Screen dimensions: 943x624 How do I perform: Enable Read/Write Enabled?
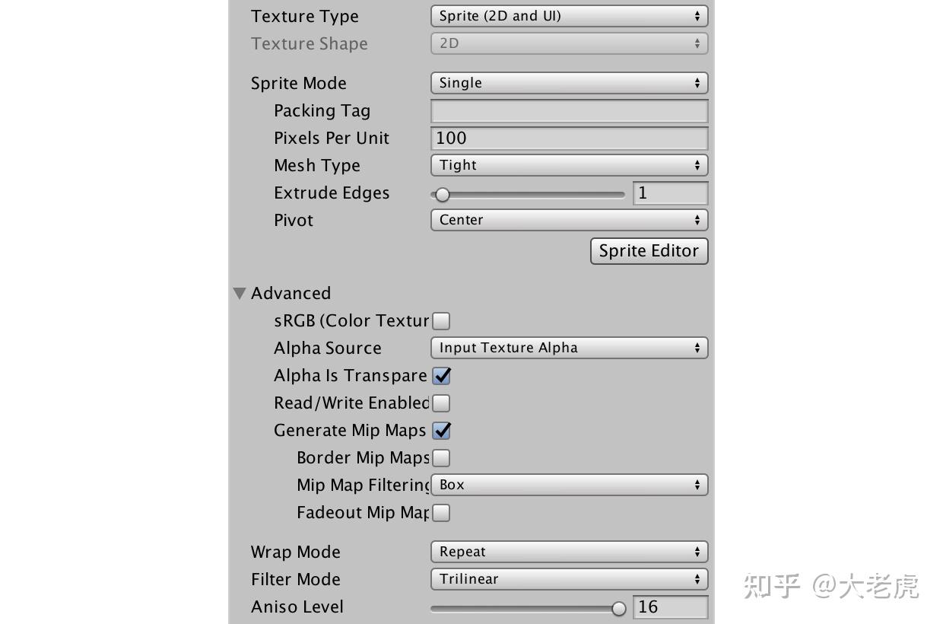point(441,403)
